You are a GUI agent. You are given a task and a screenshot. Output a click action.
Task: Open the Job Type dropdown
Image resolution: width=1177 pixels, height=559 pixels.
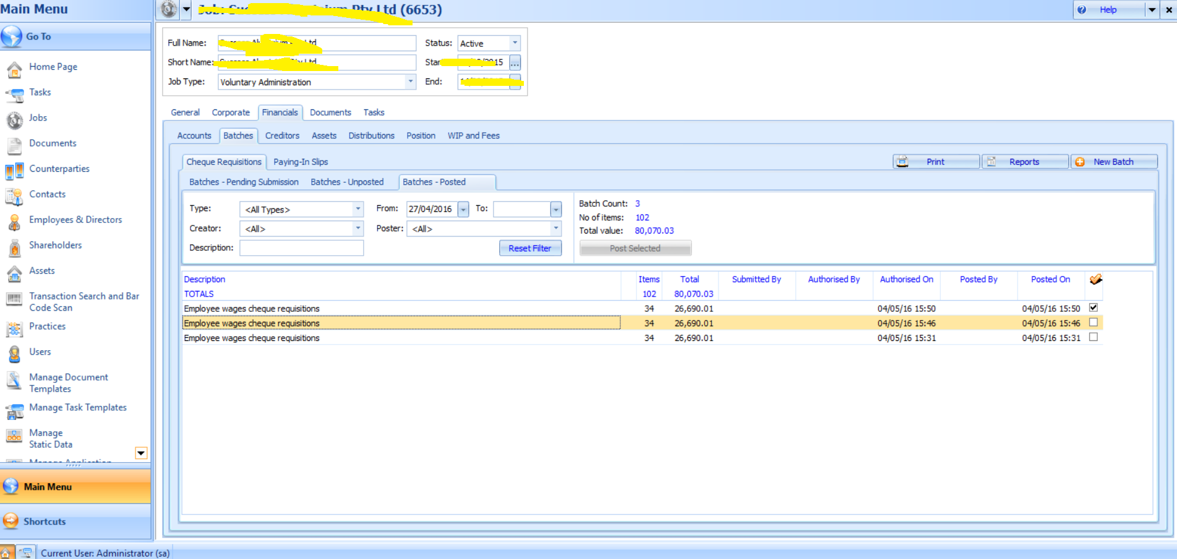point(410,82)
